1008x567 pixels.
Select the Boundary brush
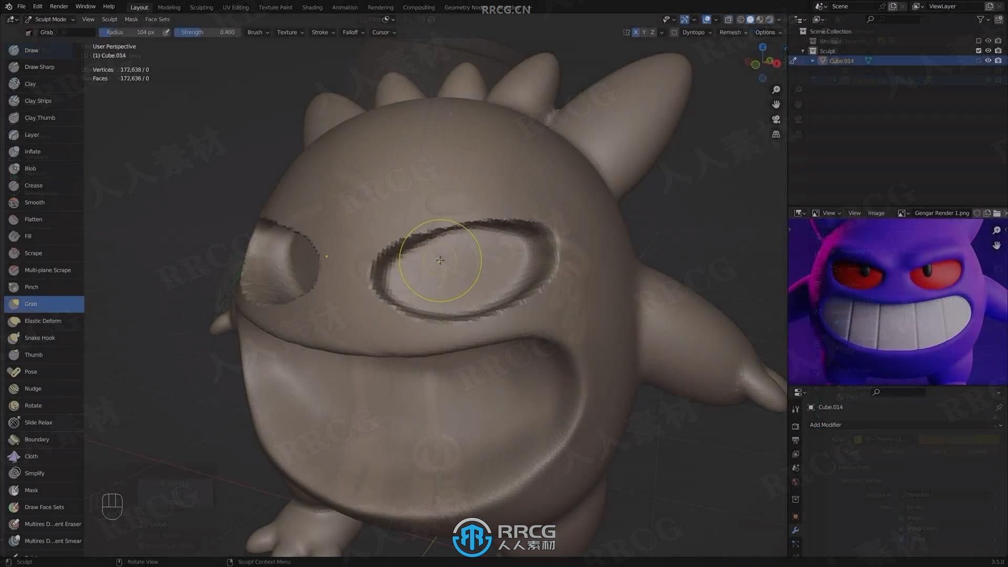click(x=44, y=439)
